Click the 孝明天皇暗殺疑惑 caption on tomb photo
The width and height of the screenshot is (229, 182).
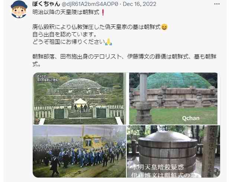pyautogui.click(x=158, y=167)
